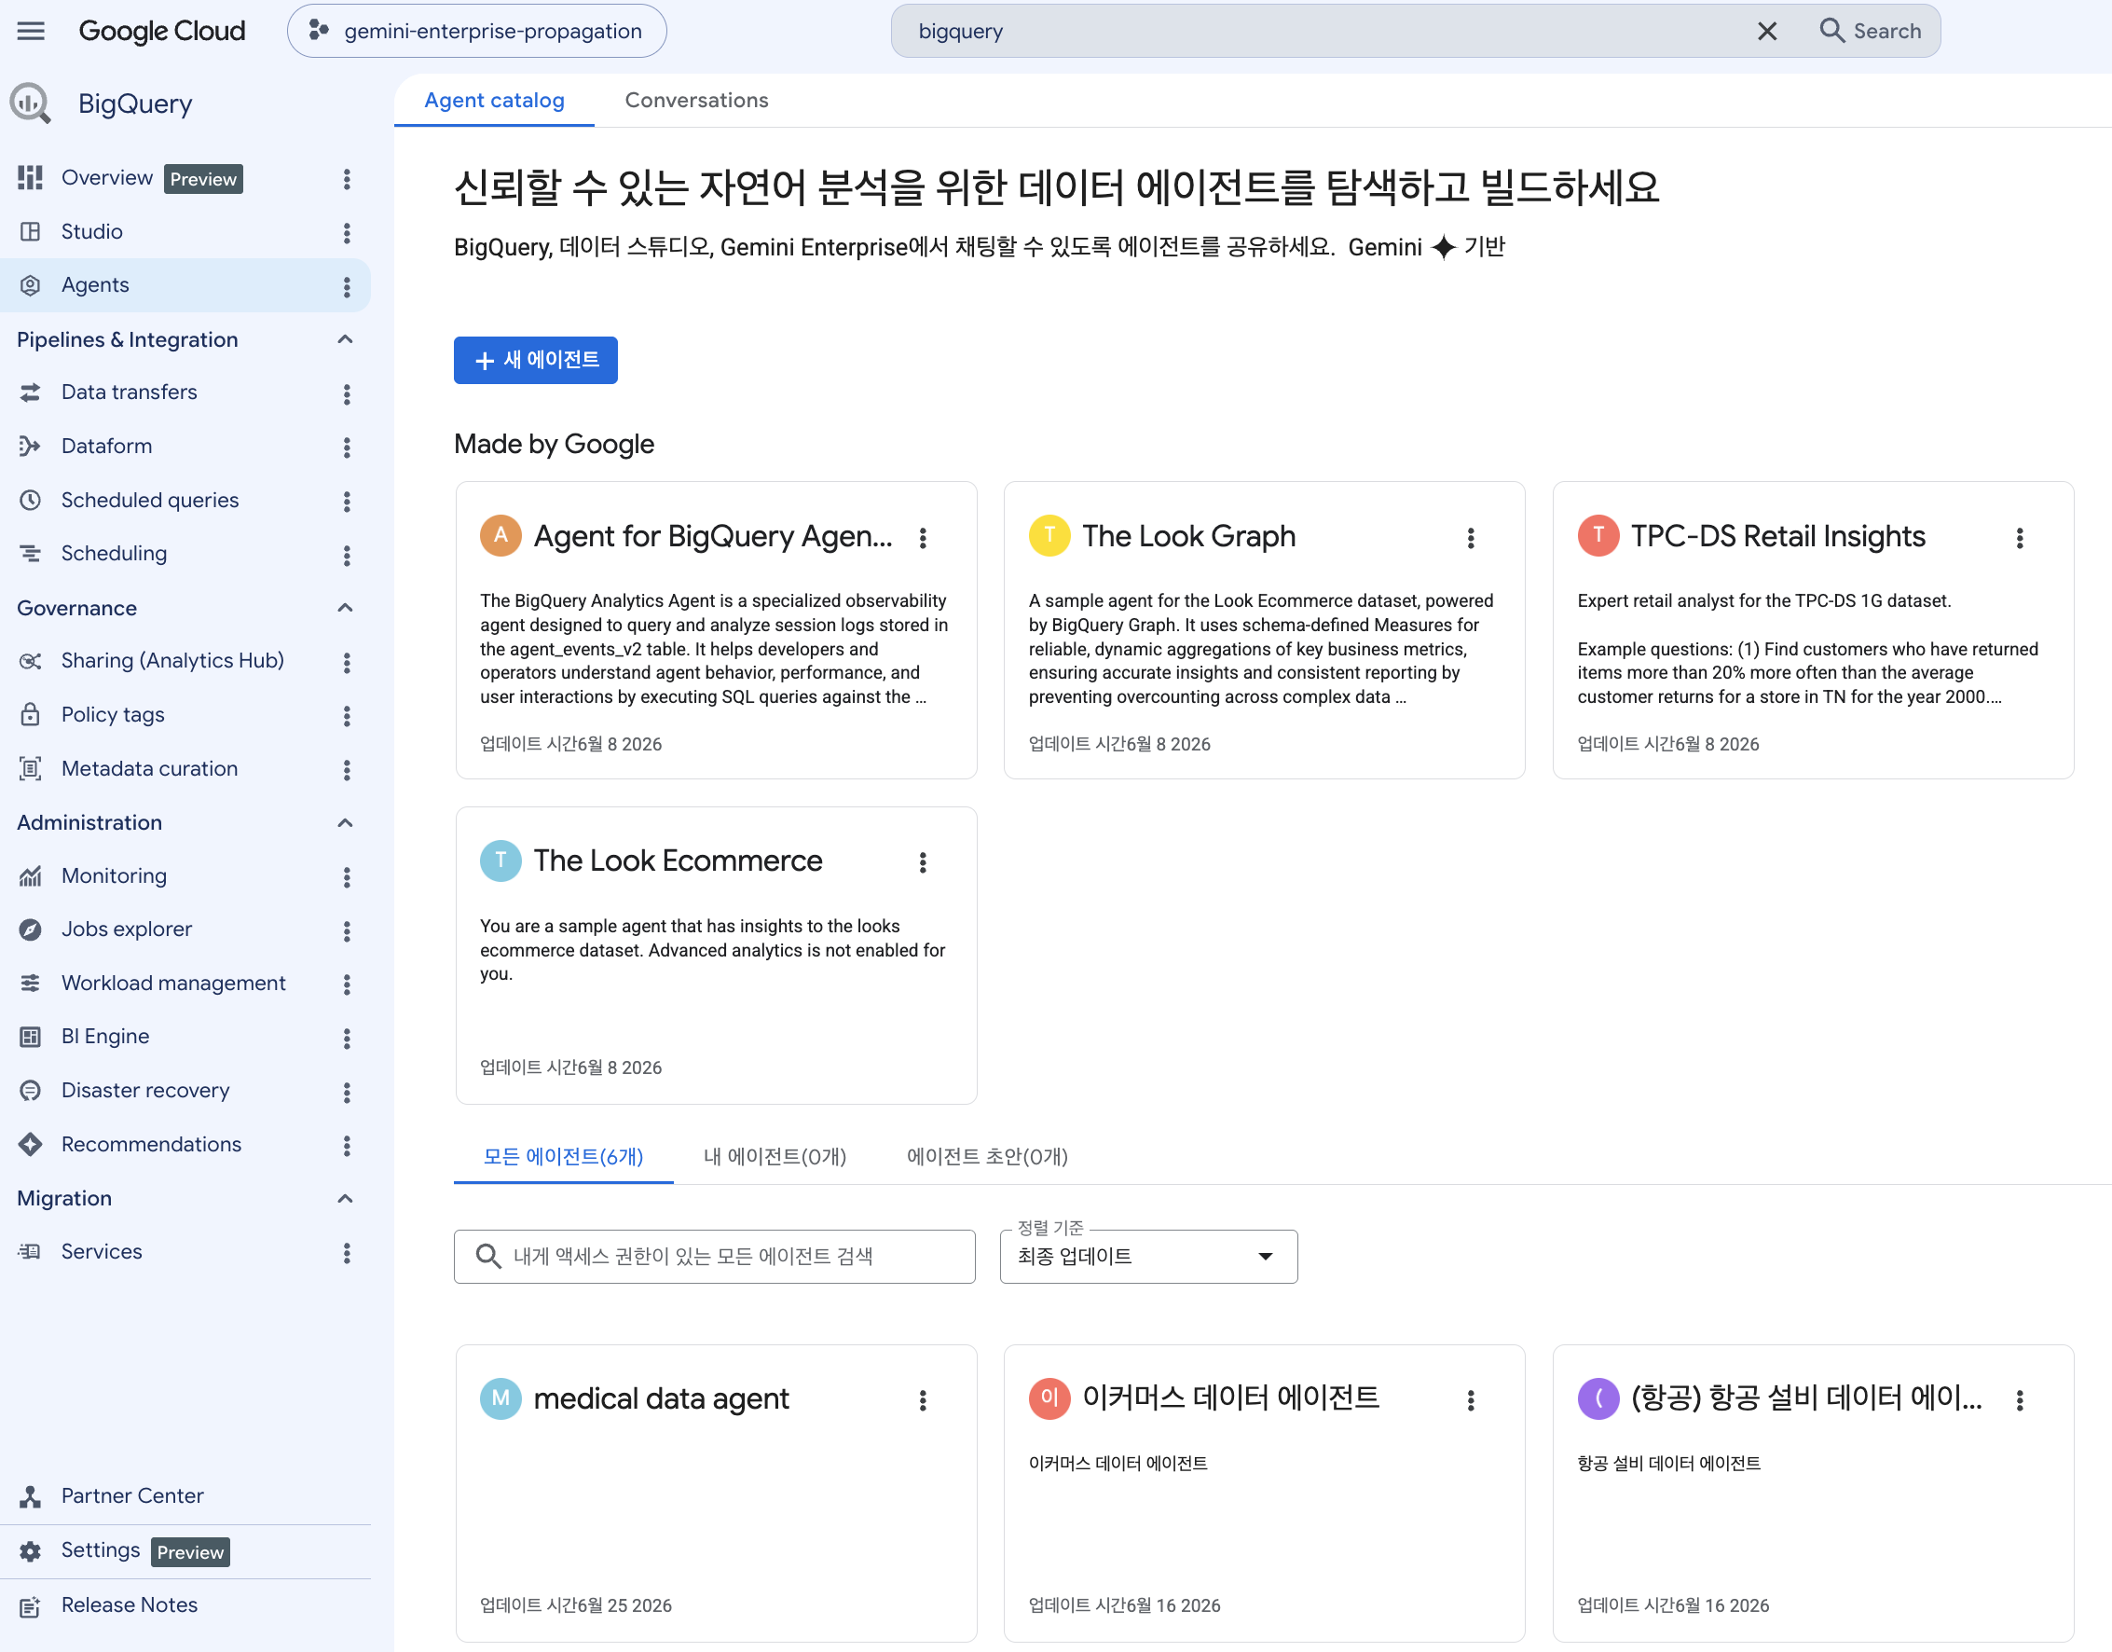Open menu for The Look Graph card
The width and height of the screenshot is (2112, 1652).
pos(1471,538)
